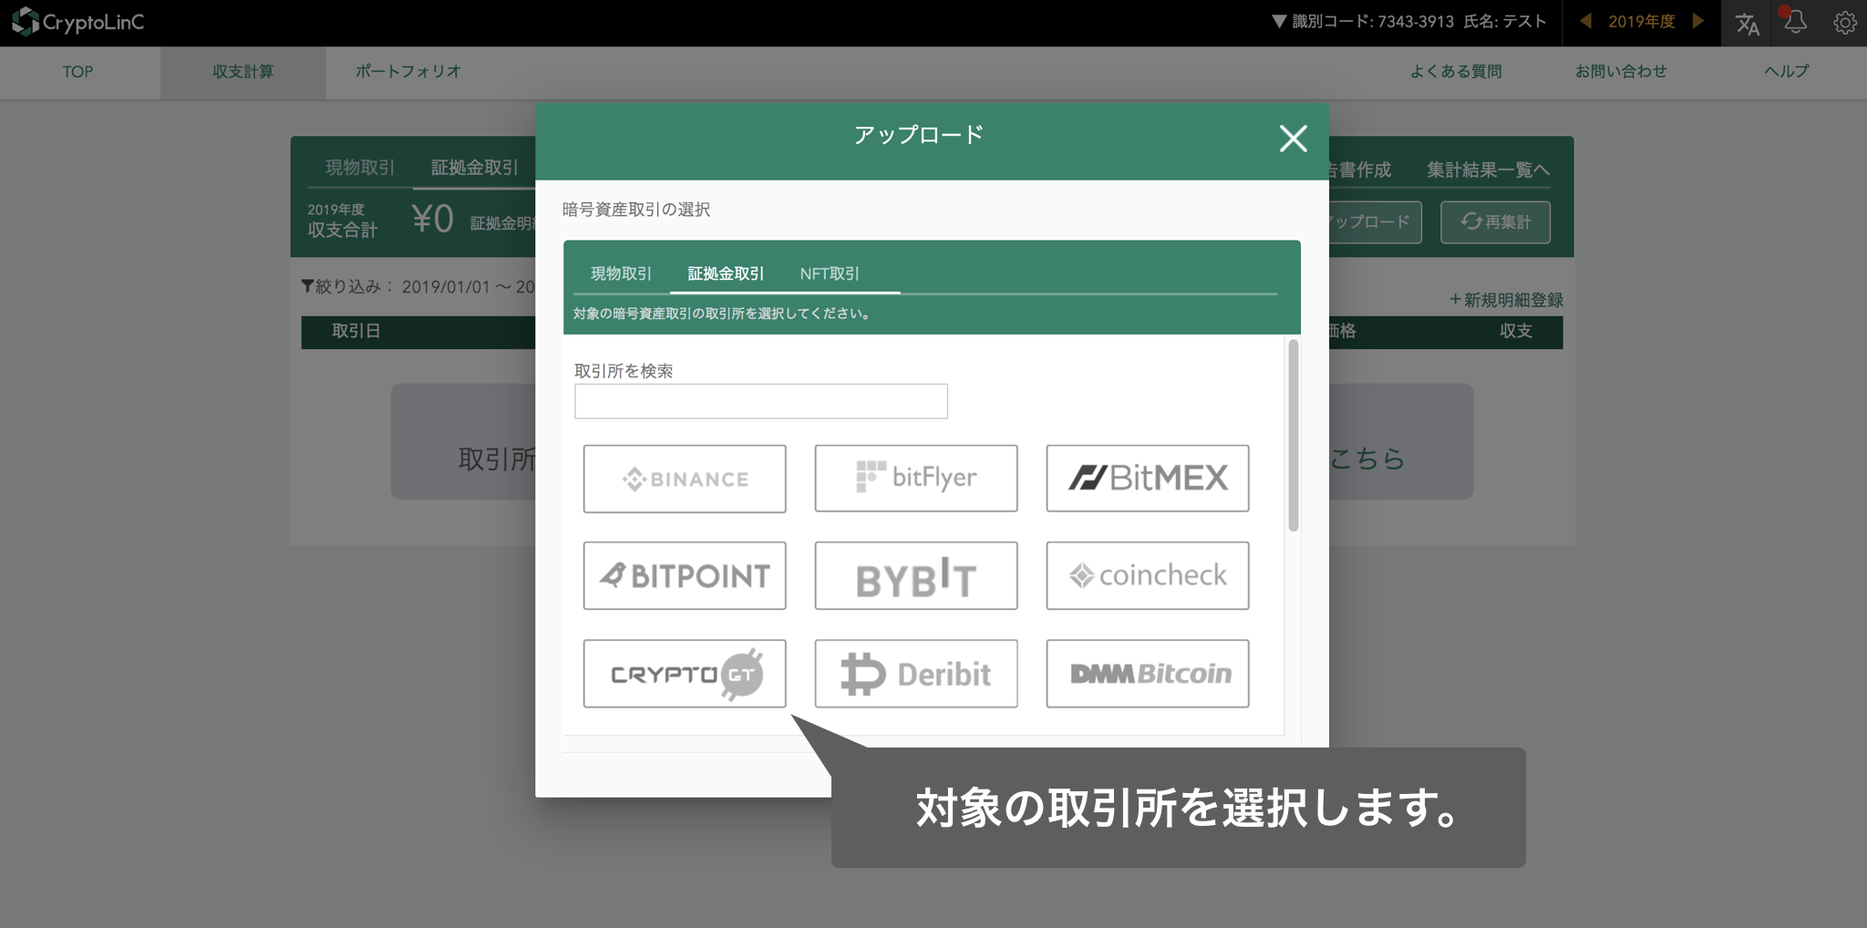Choose the coincheck exchange tile
Viewport: 1867px width, 928px height.
(1148, 575)
